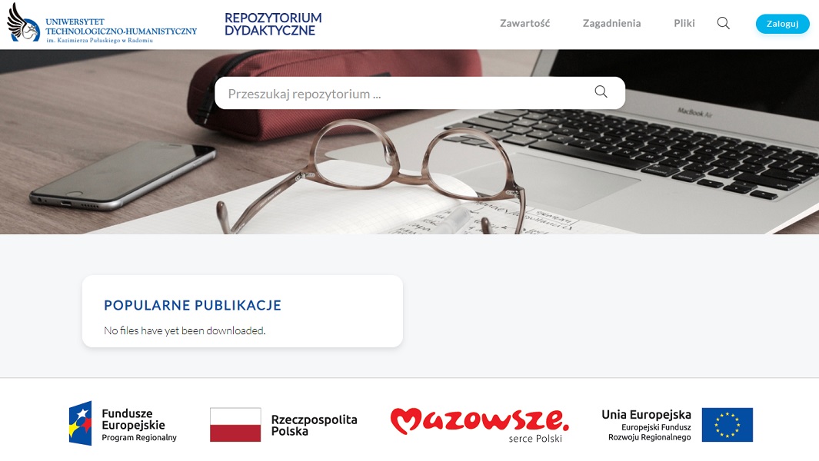Click the header search magnifier icon
This screenshot has height=461, width=819.
pos(723,23)
